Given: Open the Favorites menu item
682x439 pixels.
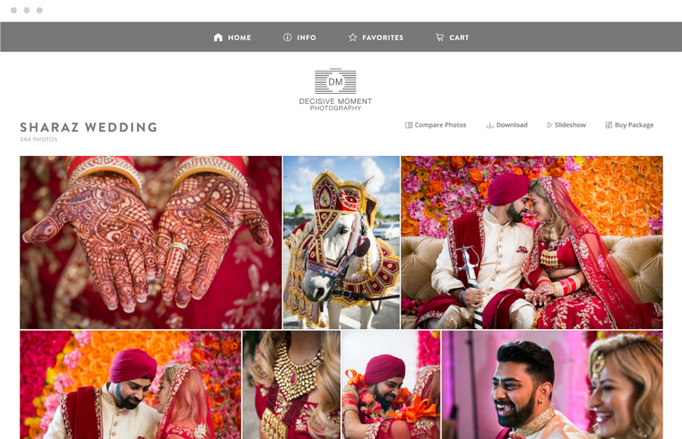Looking at the screenshot, I should coord(383,38).
